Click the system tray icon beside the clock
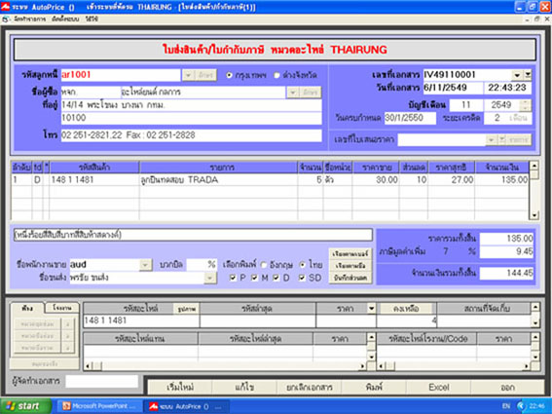The width and height of the screenshot is (552, 414). [x=521, y=406]
